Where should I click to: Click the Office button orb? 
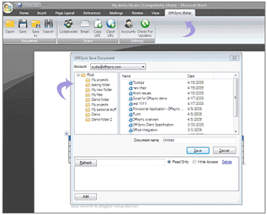[x=8, y=8]
